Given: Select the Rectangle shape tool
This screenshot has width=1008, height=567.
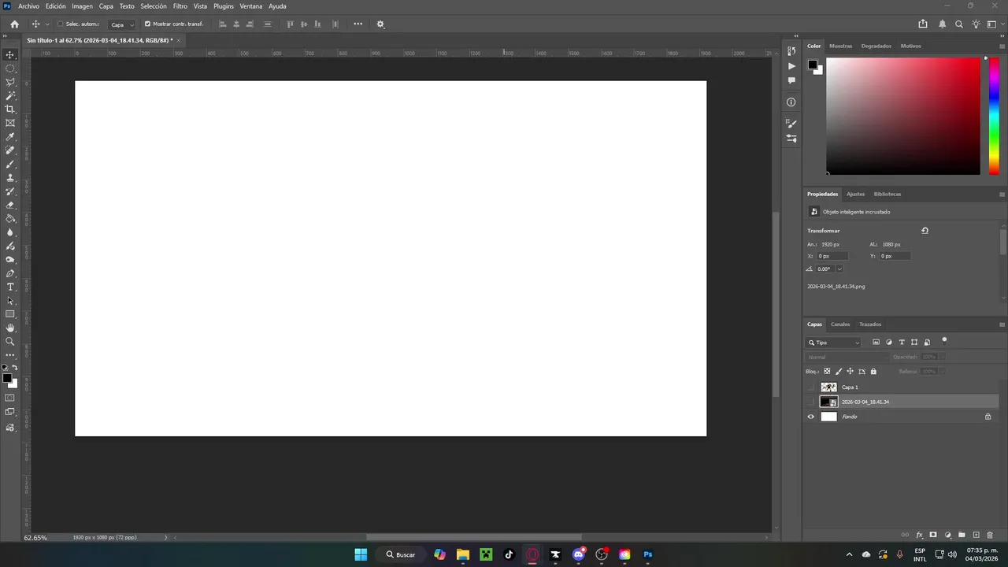Looking at the screenshot, I should coord(10,314).
